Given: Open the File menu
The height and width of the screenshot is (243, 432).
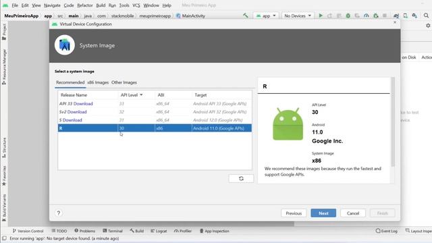Looking at the screenshot, I should [15, 5].
